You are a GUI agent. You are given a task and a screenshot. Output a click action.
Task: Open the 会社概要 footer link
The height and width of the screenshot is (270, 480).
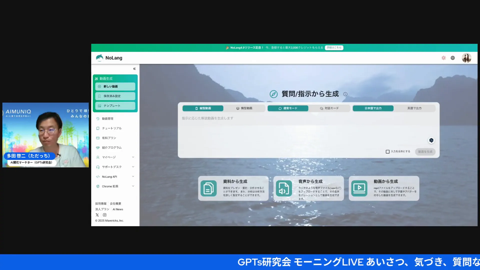[115, 204]
